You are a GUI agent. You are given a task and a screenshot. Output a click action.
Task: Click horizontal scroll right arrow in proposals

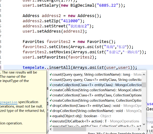click(139, 129)
